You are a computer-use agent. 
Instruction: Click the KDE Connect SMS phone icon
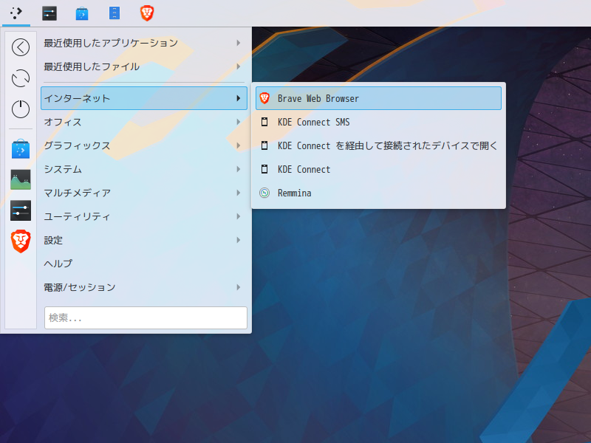click(x=264, y=122)
